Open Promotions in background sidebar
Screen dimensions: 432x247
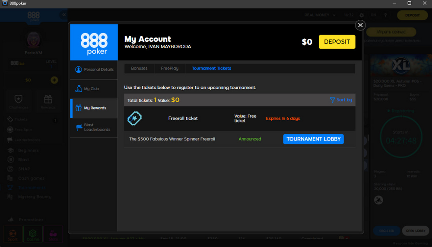[x=31, y=220]
